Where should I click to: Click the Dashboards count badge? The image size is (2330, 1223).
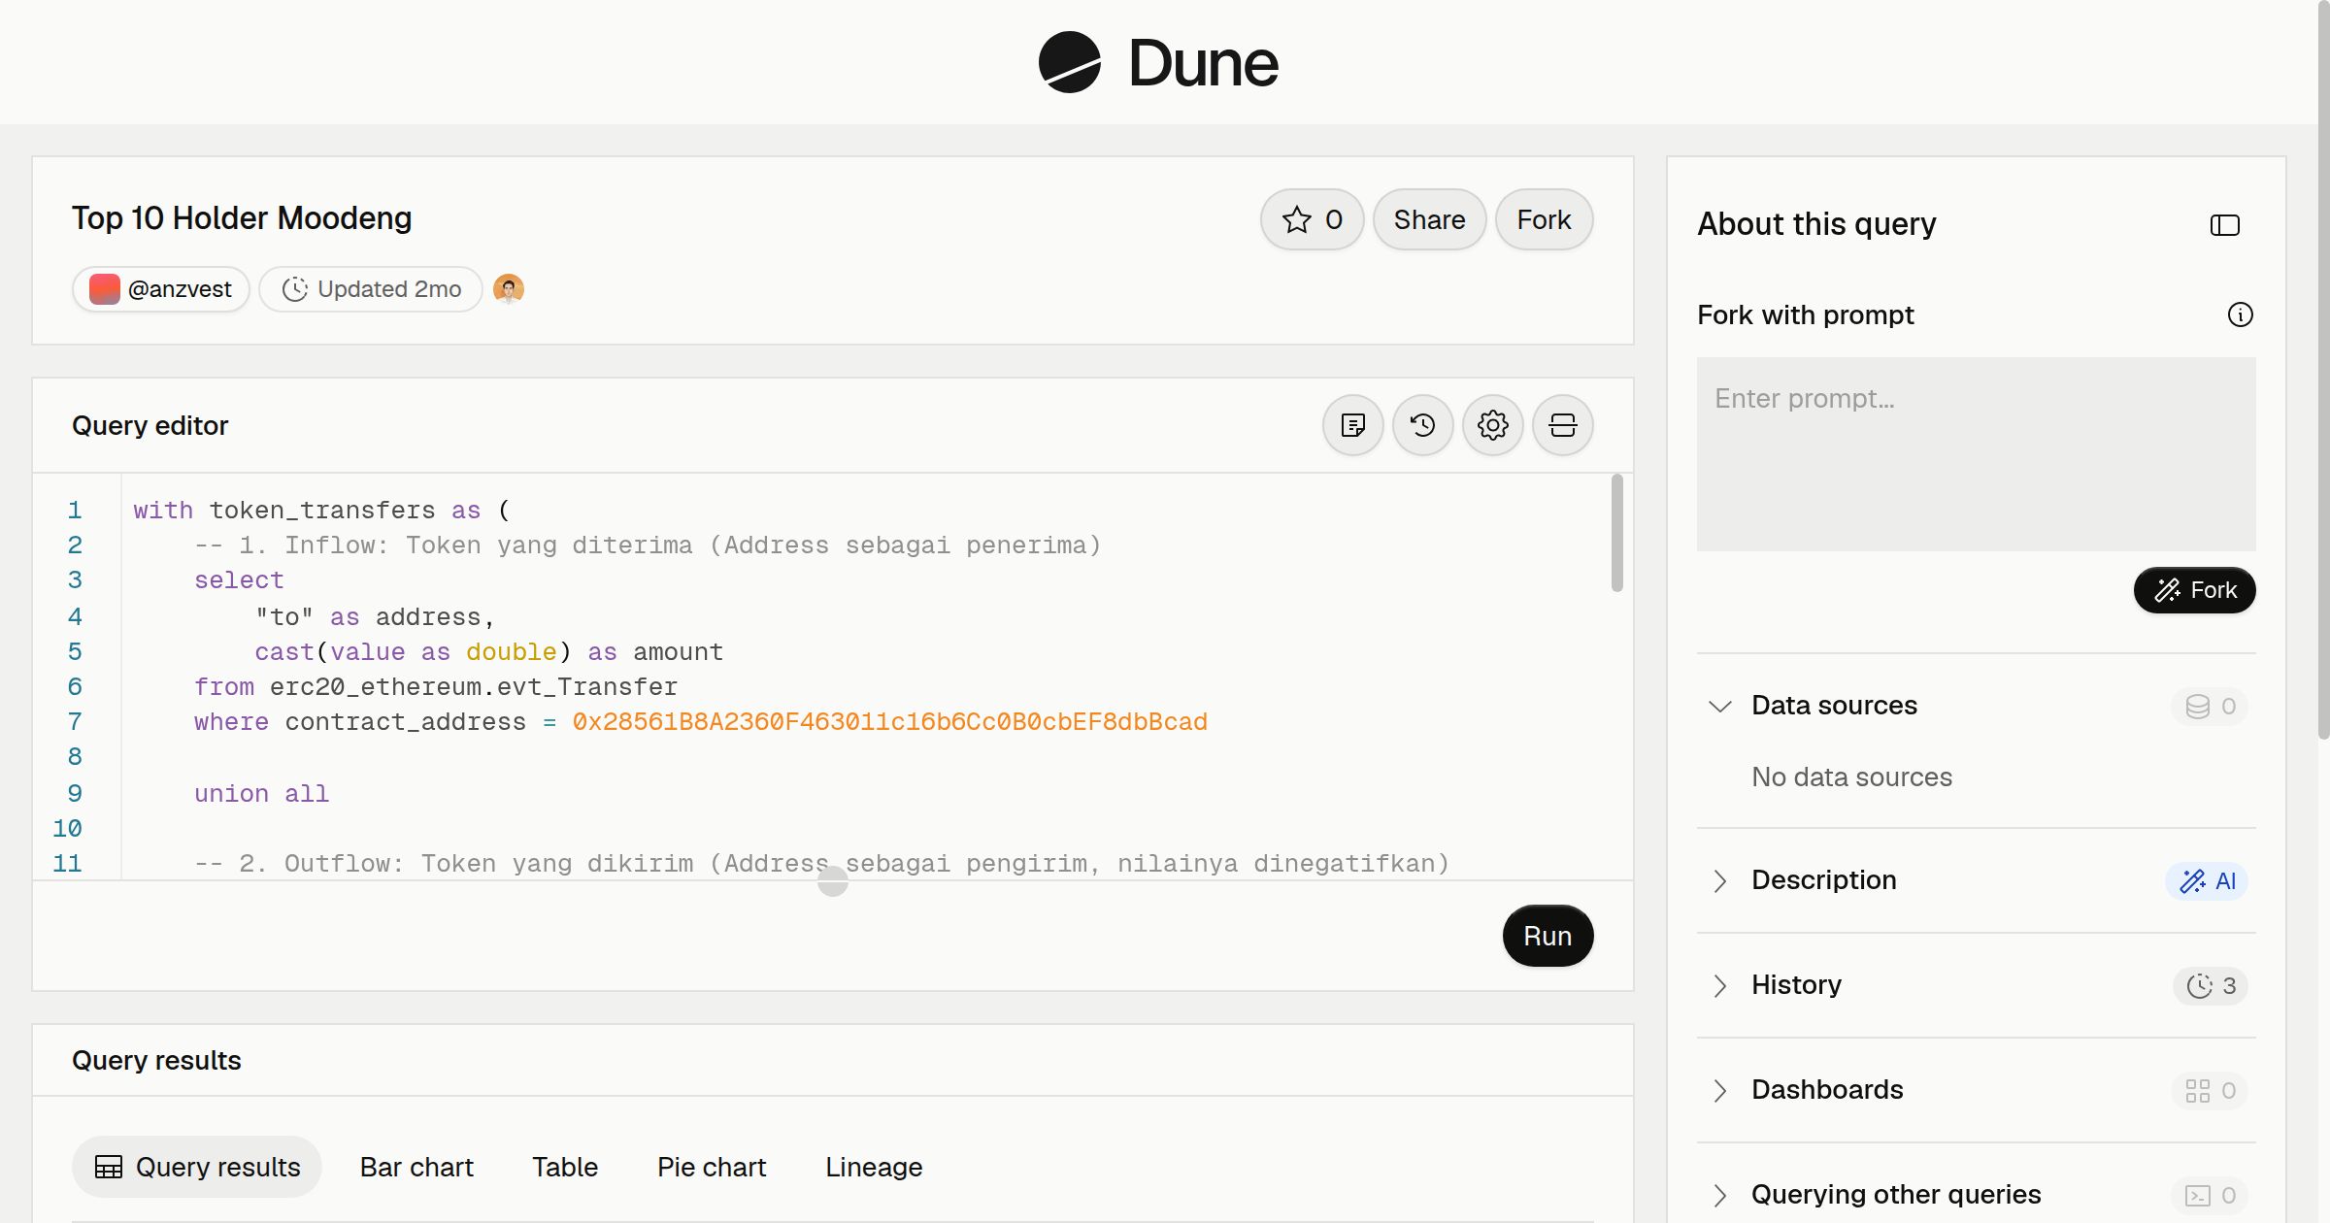2210,1091
